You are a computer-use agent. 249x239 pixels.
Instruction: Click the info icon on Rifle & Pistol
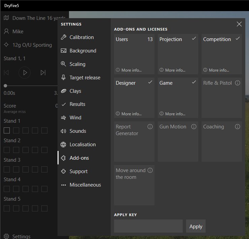coord(238,83)
